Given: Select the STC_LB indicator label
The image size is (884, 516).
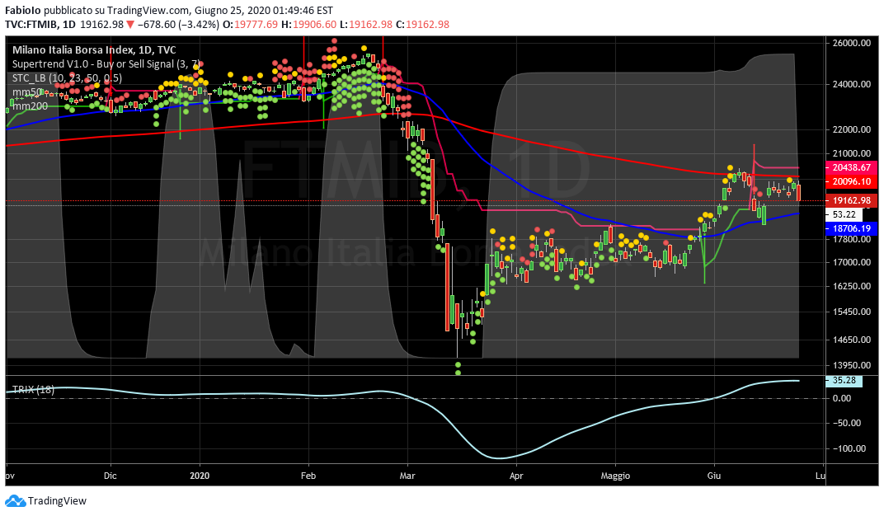Looking at the screenshot, I should (x=67, y=78).
